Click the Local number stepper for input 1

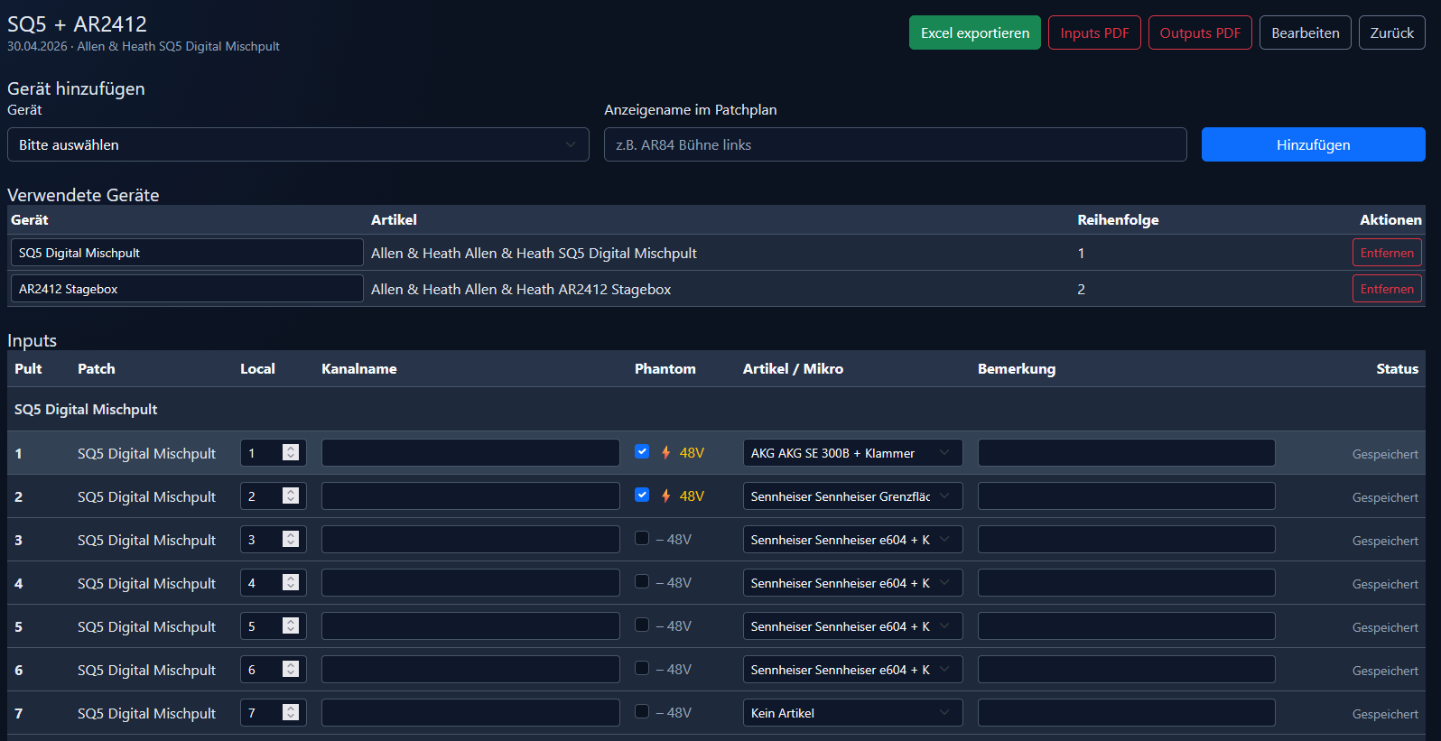291,453
